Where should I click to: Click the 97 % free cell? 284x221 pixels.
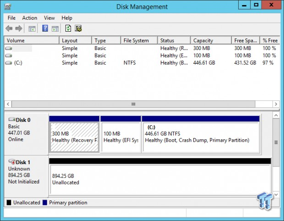(x=268, y=63)
